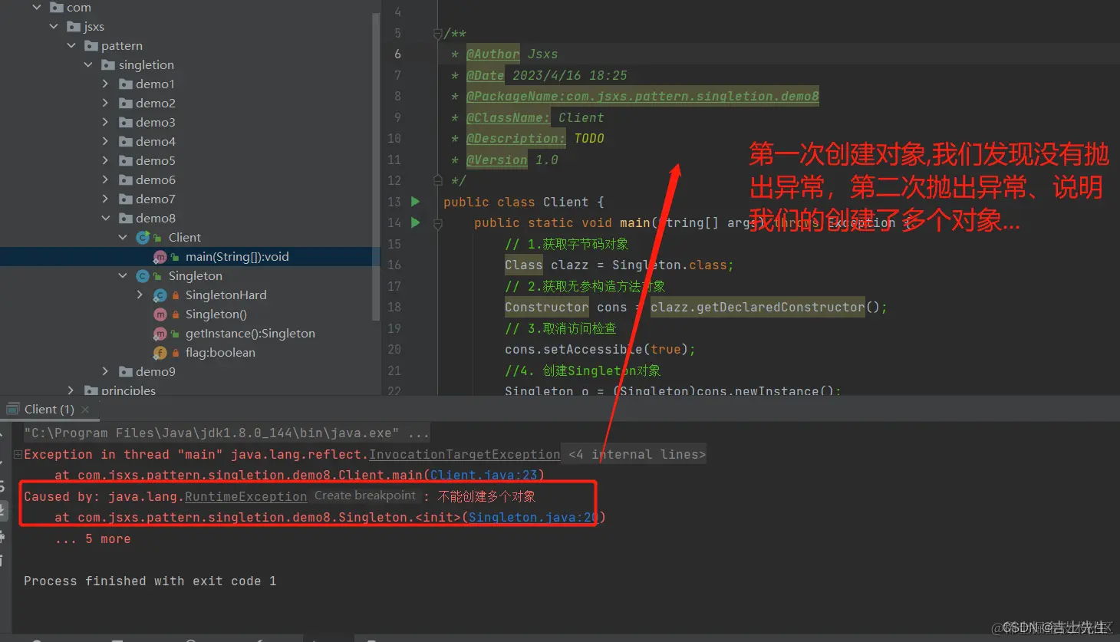This screenshot has width=1120, height=642.
Task: Collapse the demo8 folder
Action: pos(106,218)
